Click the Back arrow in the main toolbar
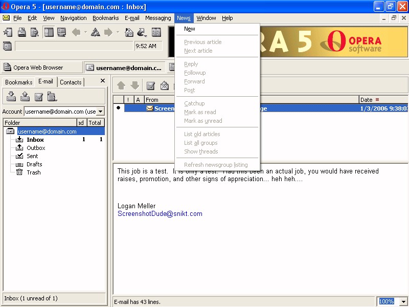This screenshot has width=409, height=307. (76, 33)
